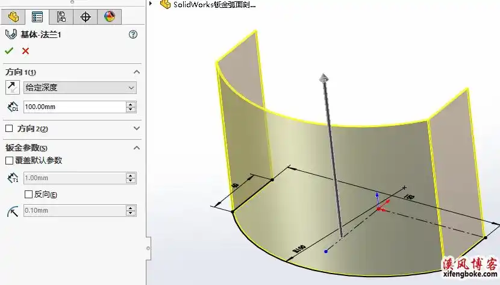
Task: Switch to the PropertyManager tab
Action: click(37, 17)
